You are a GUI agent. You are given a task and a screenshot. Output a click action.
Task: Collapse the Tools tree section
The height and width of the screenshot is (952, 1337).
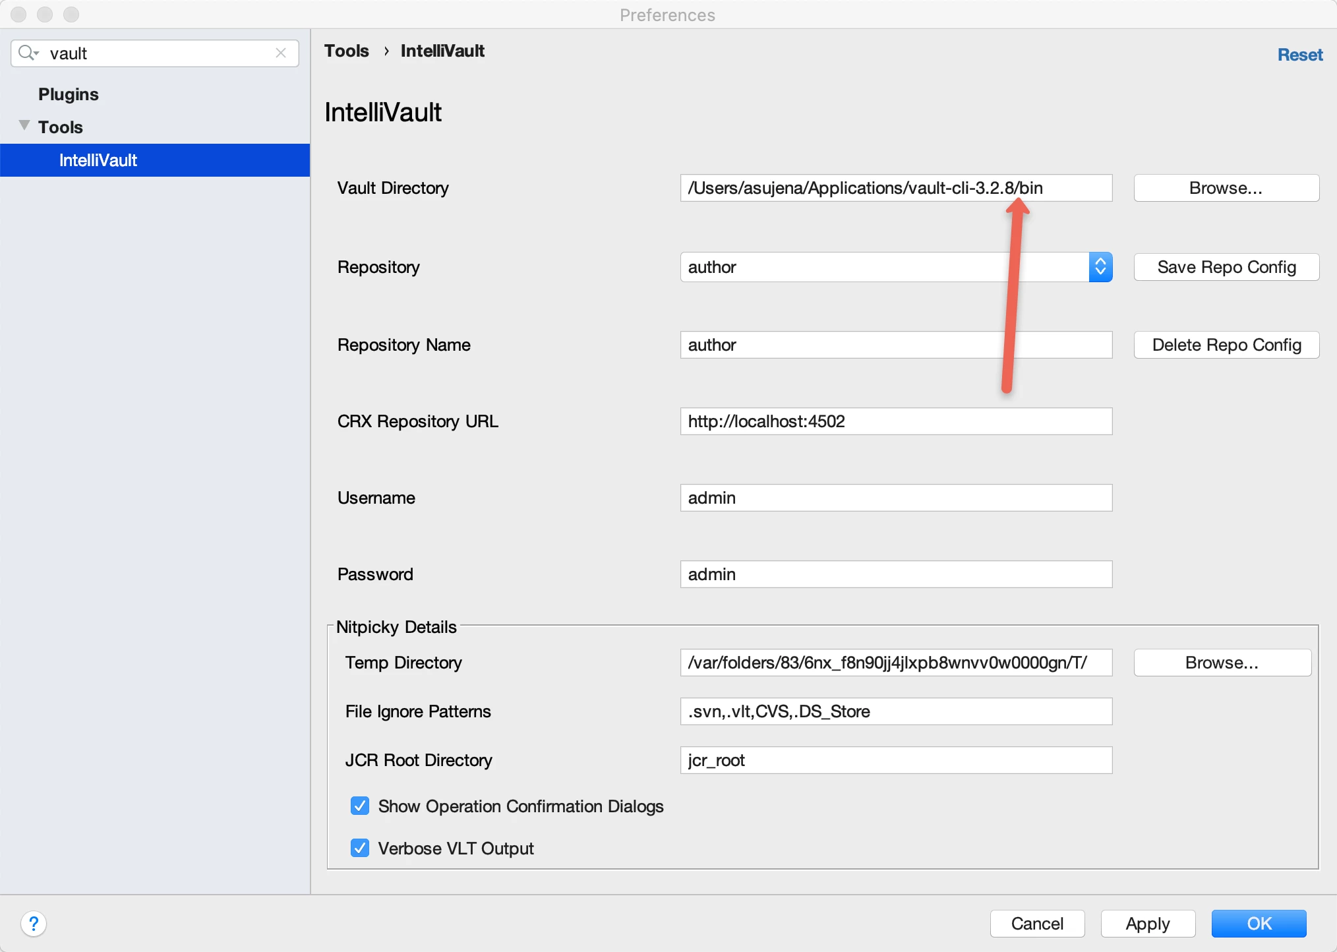pos(24,125)
